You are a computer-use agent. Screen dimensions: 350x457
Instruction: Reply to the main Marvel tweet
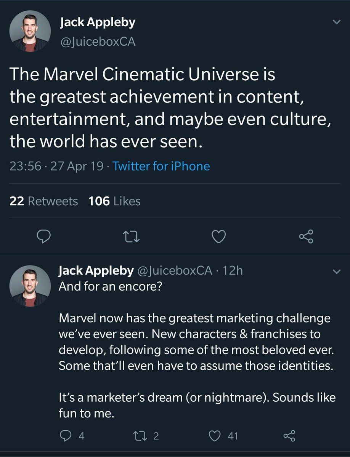(44, 237)
